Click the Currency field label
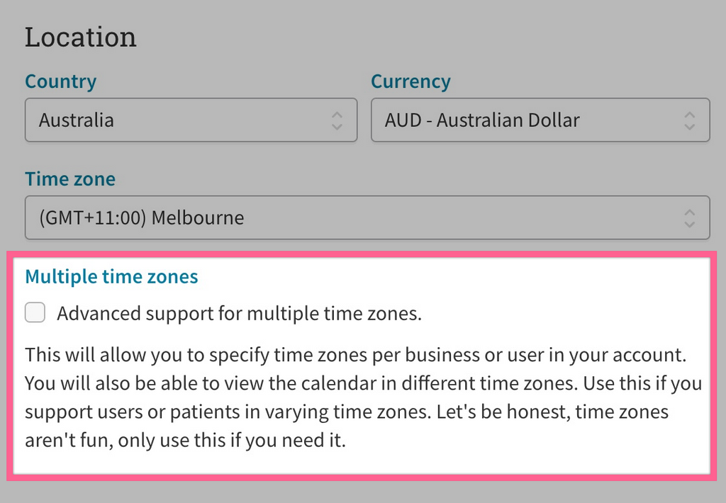The height and width of the screenshot is (503, 726). coord(411,81)
